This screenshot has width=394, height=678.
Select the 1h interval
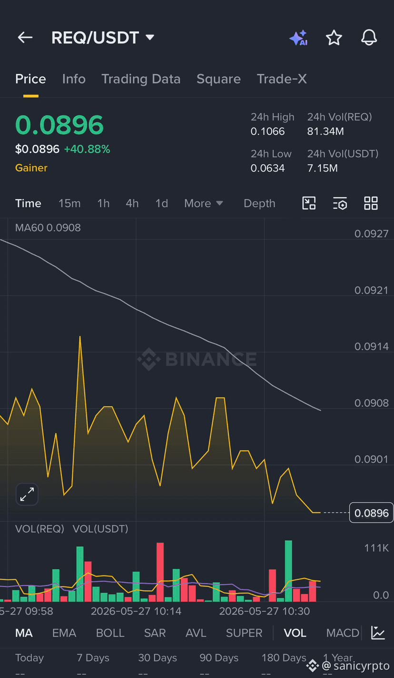[x=103, y=203]
